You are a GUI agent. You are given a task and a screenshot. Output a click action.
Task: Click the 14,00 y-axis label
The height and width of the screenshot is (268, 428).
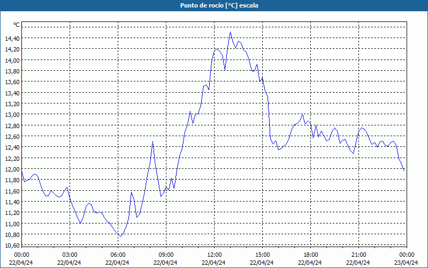point(12,61)
